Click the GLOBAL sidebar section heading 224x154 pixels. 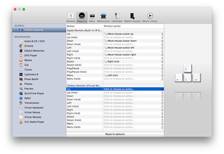[19, 26]
